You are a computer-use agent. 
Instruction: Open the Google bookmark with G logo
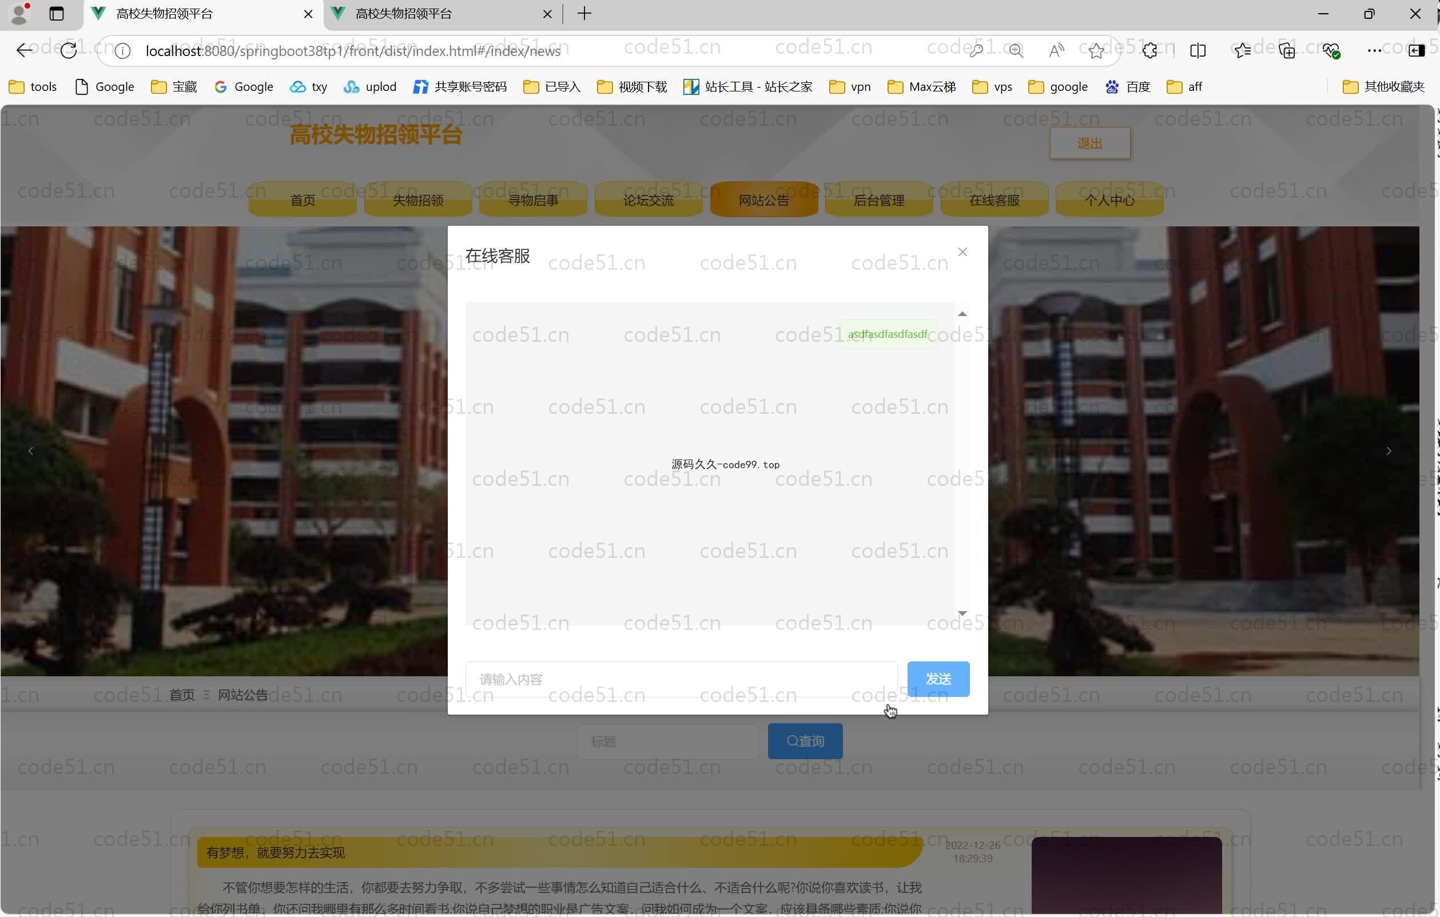(244, 87)
